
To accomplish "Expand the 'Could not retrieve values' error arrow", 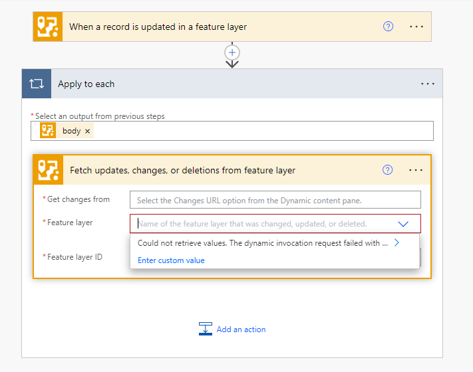I will click(396, 243).
